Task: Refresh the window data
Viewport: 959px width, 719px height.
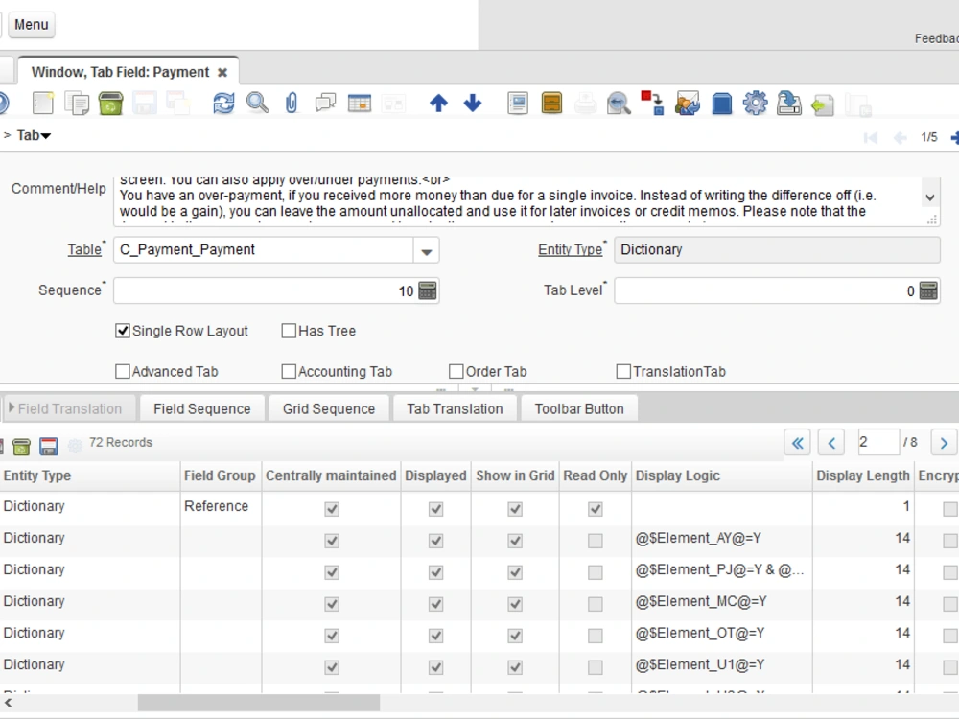Action: click(x=223, y=103)
